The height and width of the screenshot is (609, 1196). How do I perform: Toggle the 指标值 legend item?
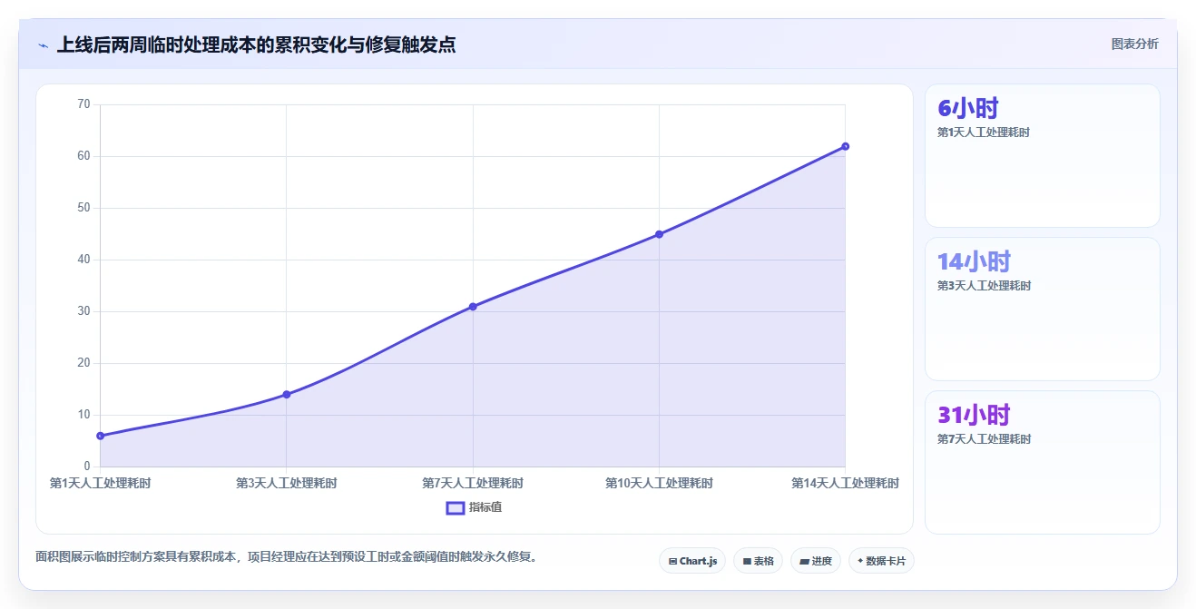tap(474, 507)
